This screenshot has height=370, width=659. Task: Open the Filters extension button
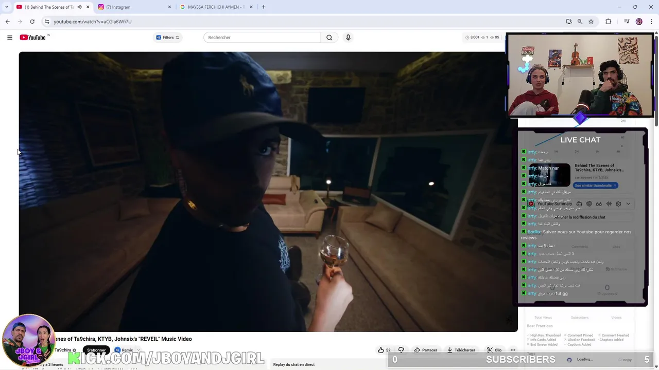tap(167, 38)
